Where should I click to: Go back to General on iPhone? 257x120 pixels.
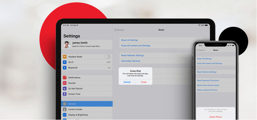click(x=200, y=50)
